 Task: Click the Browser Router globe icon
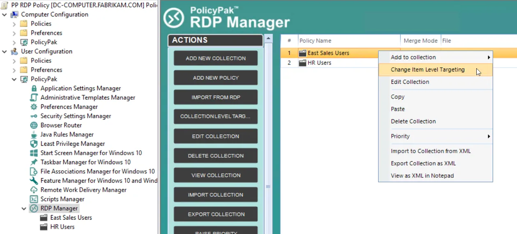point(34,125)
